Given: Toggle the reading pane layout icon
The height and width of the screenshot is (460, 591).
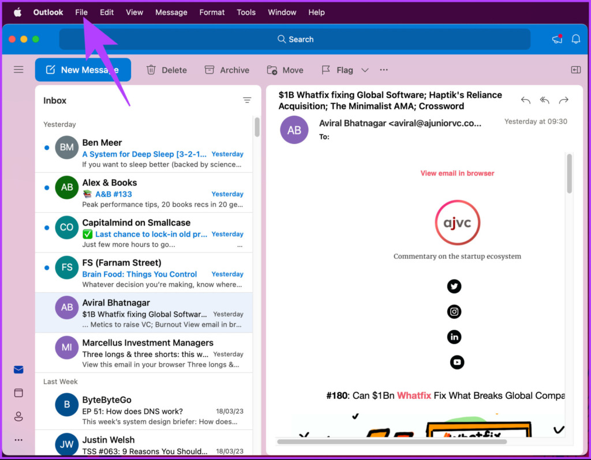Looking at the screenshot, I should tap(575, 70).
